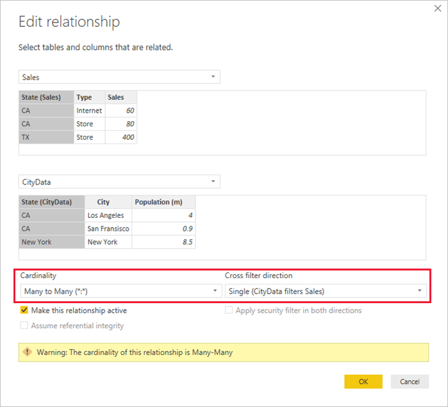
Task: Click the Store cell in TX row
Action: [x=90, y=137]
